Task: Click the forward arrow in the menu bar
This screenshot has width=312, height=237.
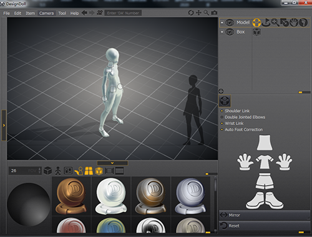Action: pyautogui.click(x=92, y=13)
